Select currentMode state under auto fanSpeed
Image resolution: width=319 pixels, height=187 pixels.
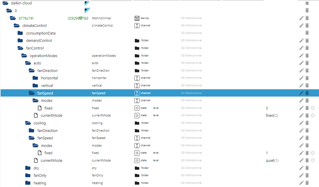[x=51, y=116]
